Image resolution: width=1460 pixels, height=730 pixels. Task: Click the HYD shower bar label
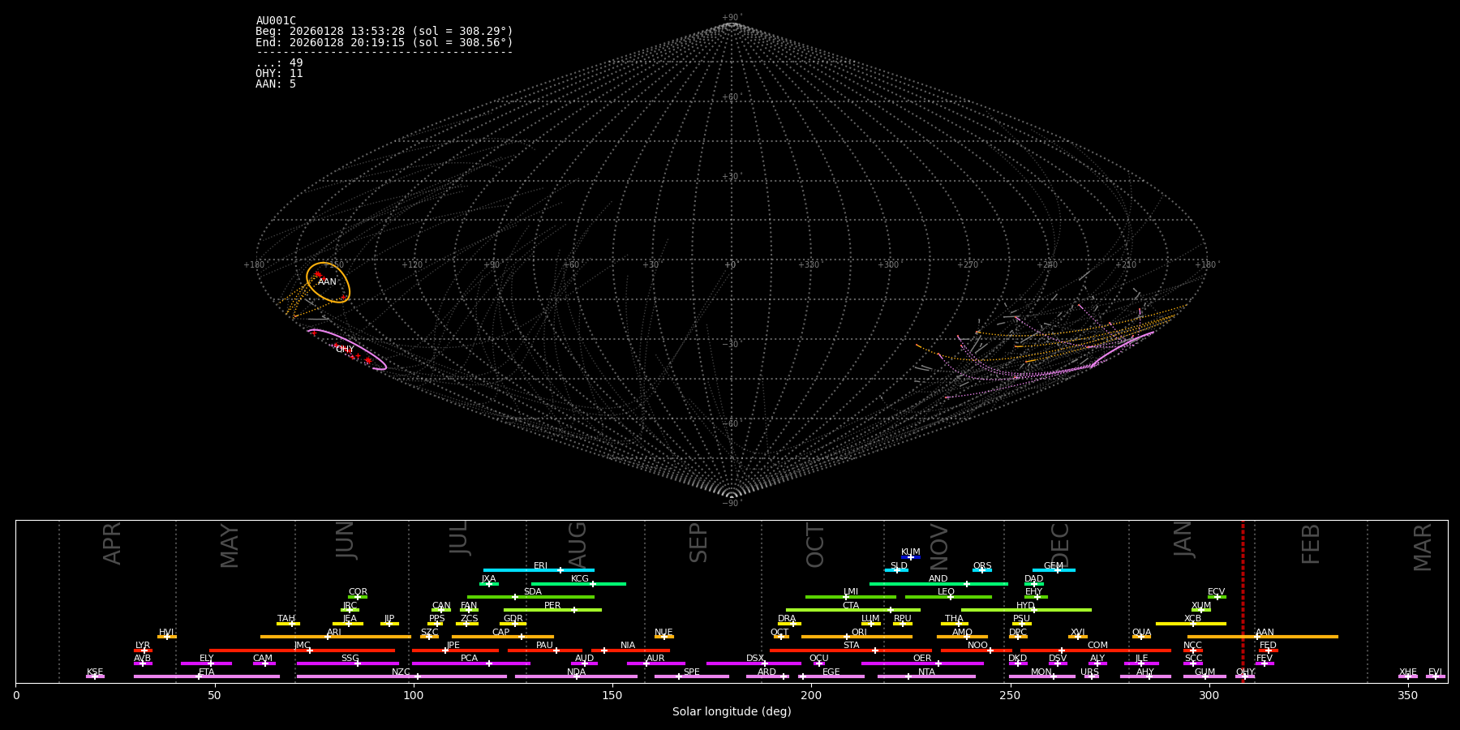[x=1025, y=606]
